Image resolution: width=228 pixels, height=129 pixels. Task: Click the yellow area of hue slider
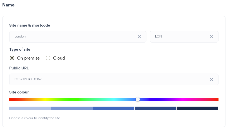pos(44,99)
